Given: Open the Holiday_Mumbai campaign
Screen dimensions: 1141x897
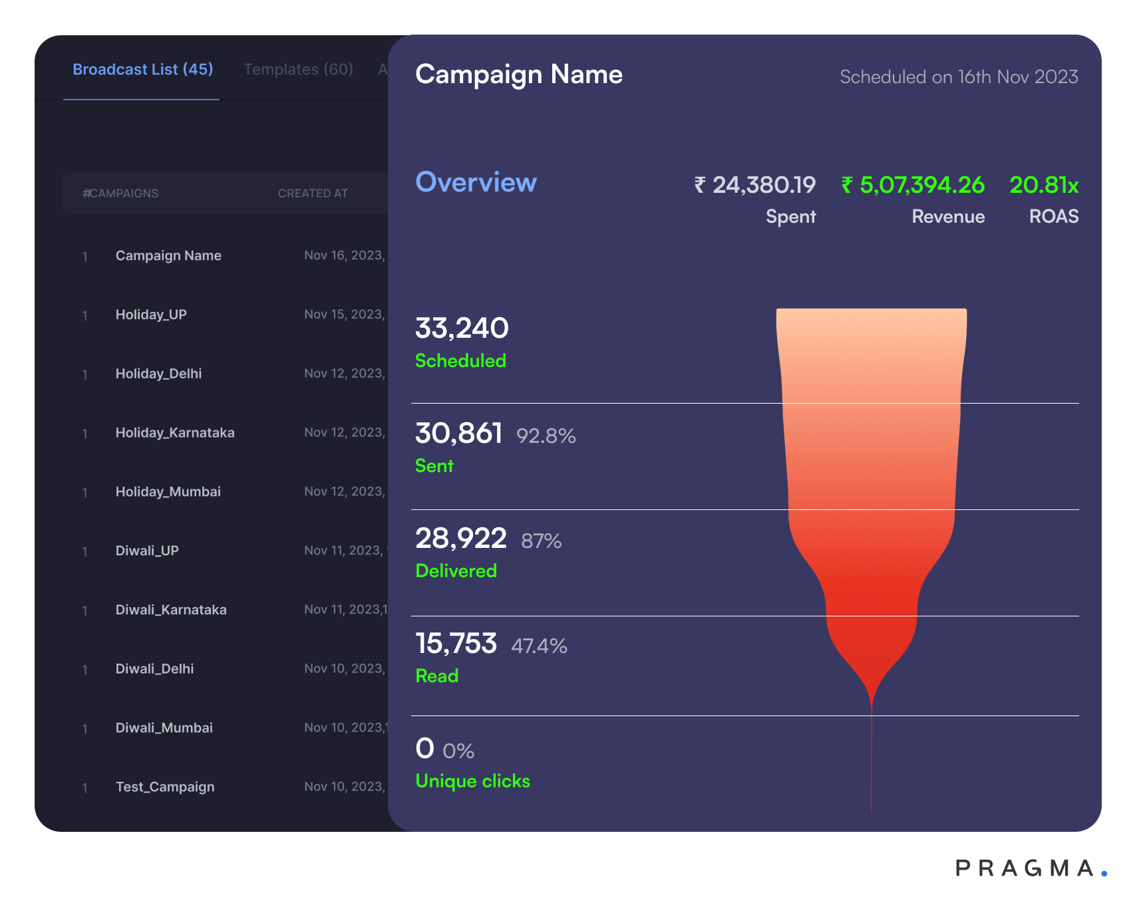Looking at the screenshot, I should (168, 491).
